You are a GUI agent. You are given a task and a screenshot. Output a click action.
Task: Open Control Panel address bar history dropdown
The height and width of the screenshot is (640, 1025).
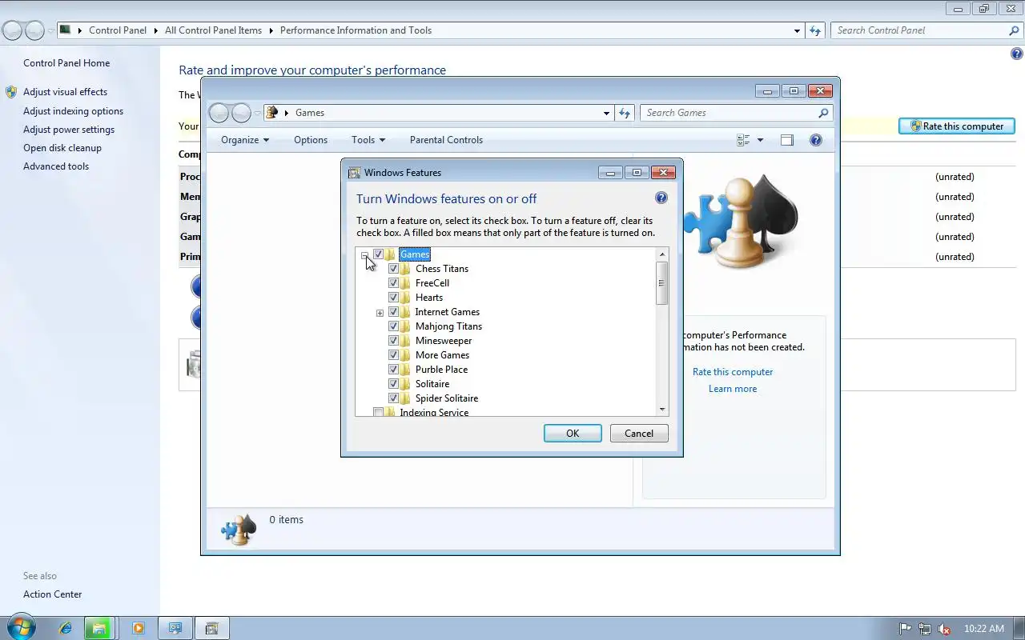[x=797, y=30]
